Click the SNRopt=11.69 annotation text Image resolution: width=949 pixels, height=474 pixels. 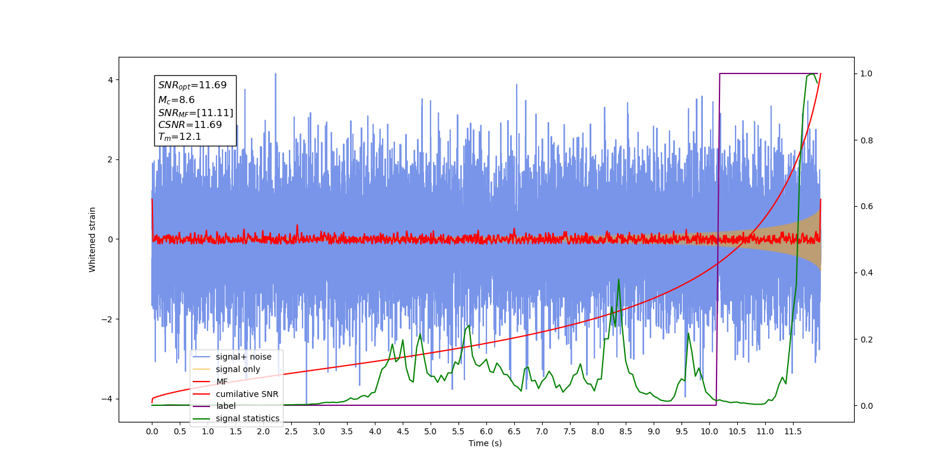coord(192,85)
